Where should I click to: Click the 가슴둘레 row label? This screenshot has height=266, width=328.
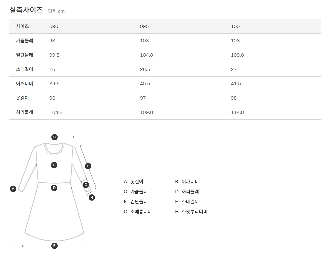click(x=25, y=41)
